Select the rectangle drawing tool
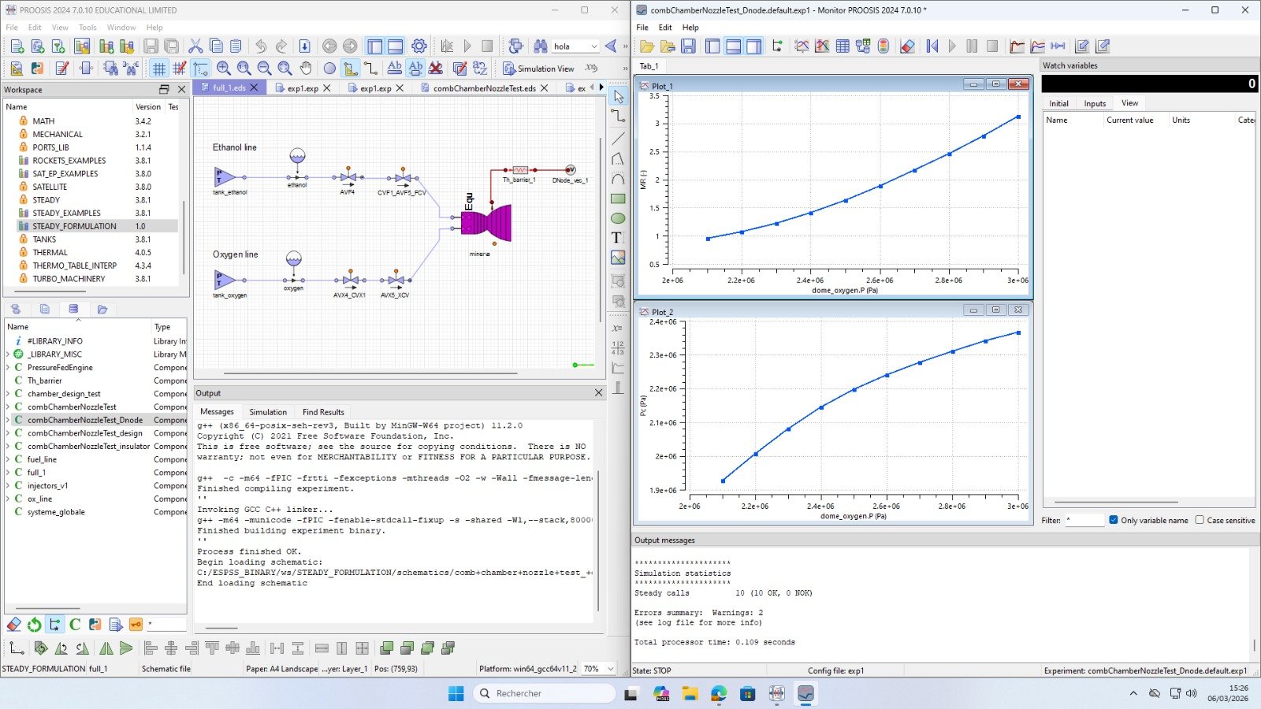The width and height of the screenshot is (1261, 709). pyautogui.click(x=618, y=199)
